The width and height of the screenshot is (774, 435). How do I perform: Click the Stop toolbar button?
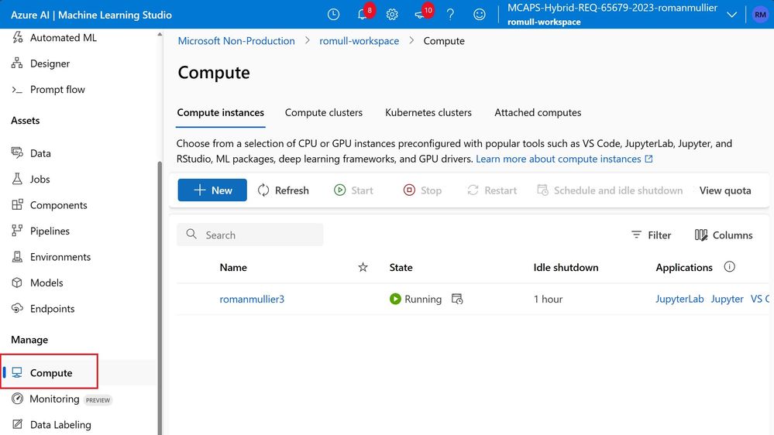coord(422,190)
